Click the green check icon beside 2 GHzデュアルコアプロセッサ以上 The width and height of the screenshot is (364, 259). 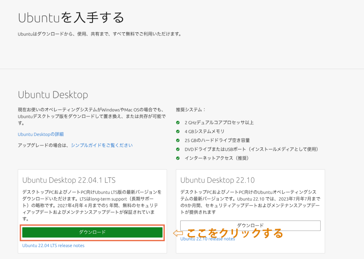pyautogui.click(x=178, y=123)
